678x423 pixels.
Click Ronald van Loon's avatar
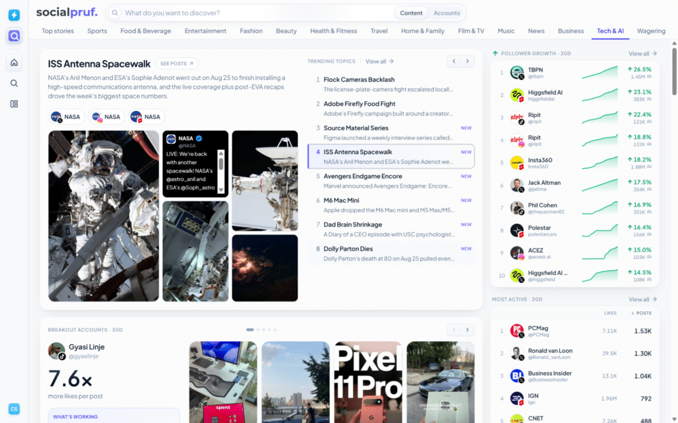click(x=516, y=354)
